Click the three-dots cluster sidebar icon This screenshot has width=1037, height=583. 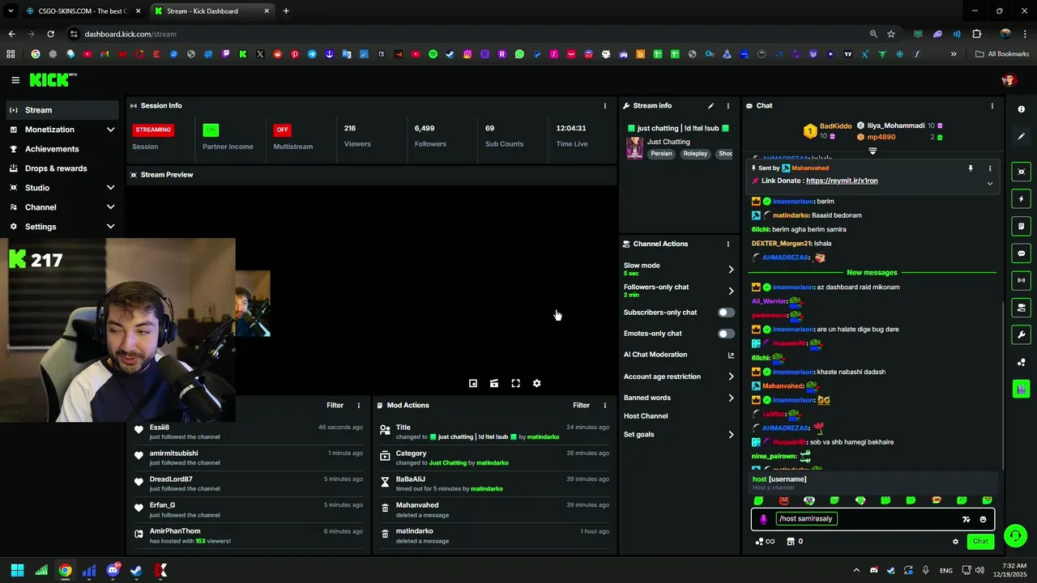point(1021,362)
